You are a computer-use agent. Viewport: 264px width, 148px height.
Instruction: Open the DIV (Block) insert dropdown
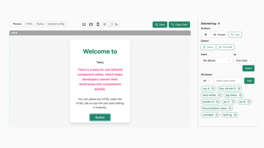click(216, 61)
